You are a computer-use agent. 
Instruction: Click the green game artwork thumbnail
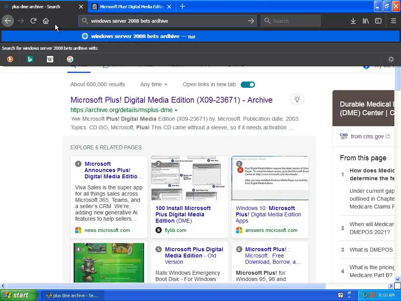pos(109,263)
